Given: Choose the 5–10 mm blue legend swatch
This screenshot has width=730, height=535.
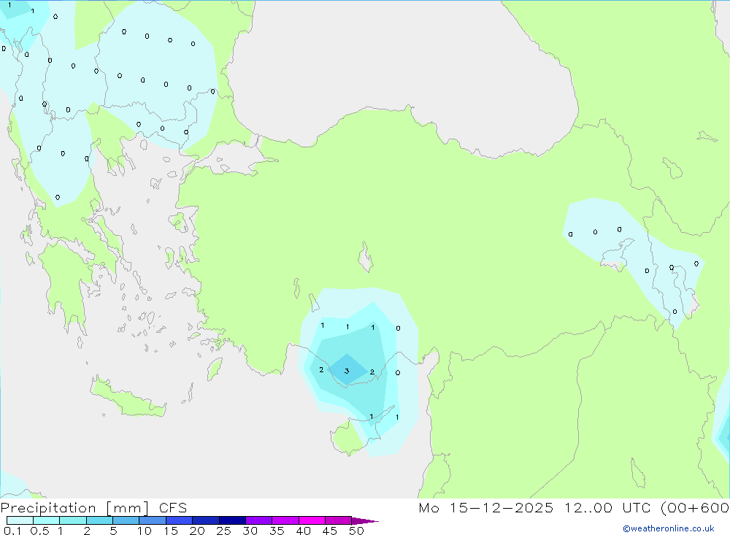Looking at the screenshot, I should [126, 520].
